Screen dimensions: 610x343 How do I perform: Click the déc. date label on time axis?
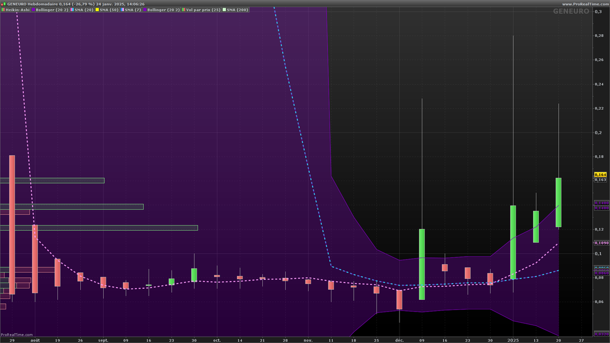[x=400, y=340]
